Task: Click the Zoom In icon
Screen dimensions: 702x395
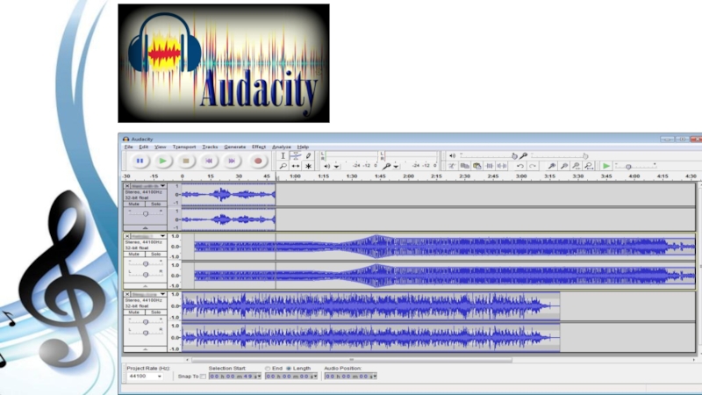Action: pyautogui.click(x=552, y=166)
